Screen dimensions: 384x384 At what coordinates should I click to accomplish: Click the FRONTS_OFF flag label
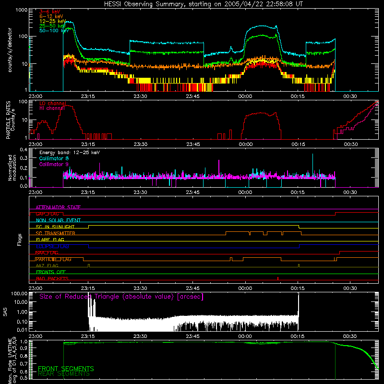51,272
